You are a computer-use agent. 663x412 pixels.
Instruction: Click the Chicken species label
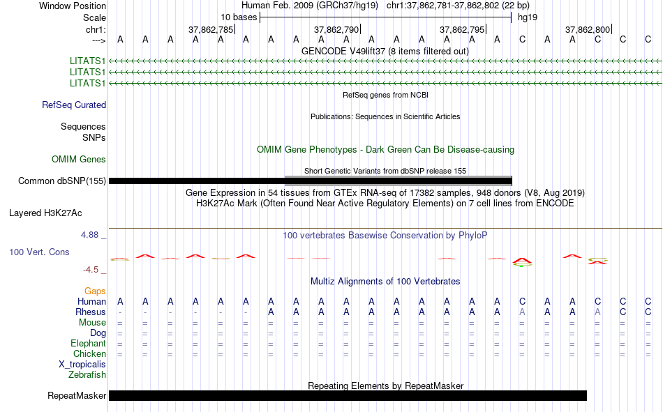[x=89, y=353]
